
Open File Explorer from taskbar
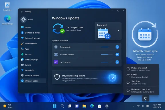point(85,106)
